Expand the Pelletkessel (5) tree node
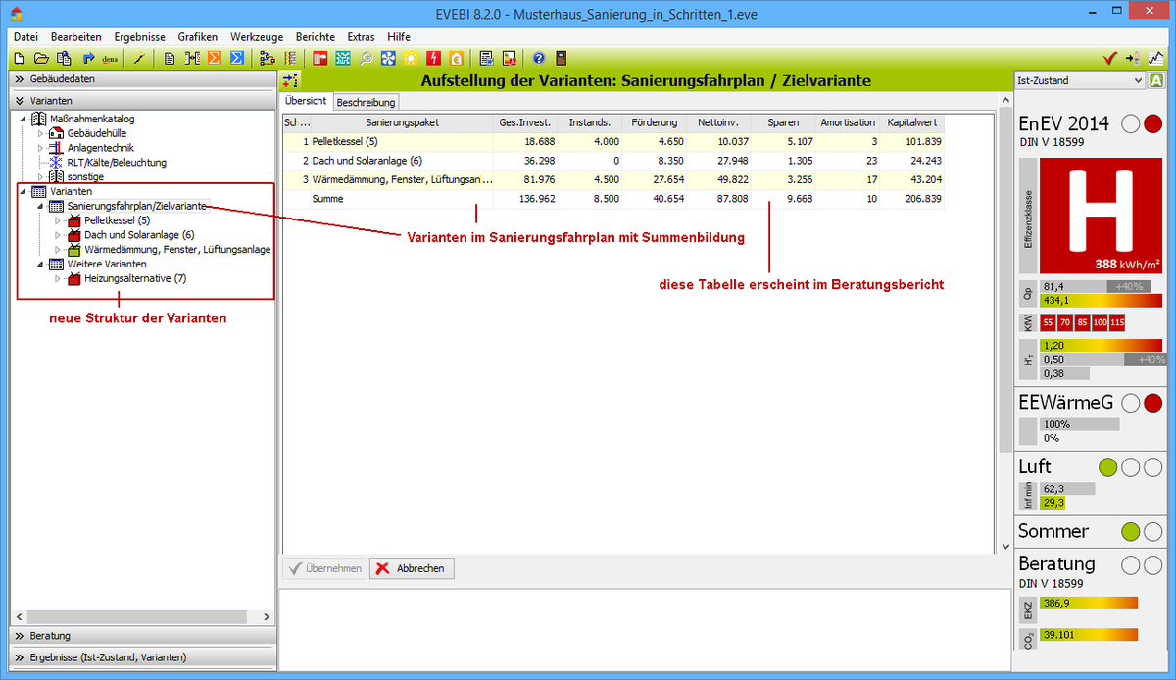Image resolution: width=1176 pixels, height=680 pixels. coord(58,220)
